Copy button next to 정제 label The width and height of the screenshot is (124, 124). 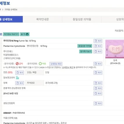20,83
